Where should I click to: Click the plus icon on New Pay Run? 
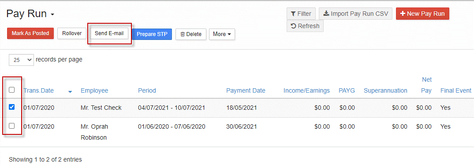[x=403, y=14]
